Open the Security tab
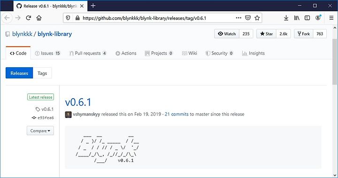 tap(219, 53)
